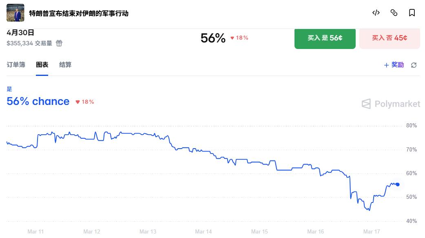
Task: Click the embed code icon
Action: (x=376, y=13)
